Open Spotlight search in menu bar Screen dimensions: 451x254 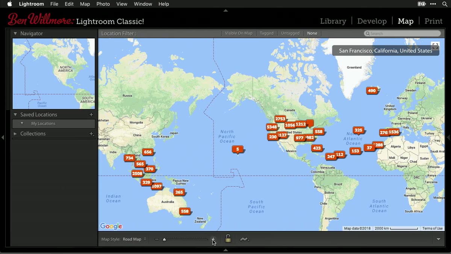click(x=445, y=4)
